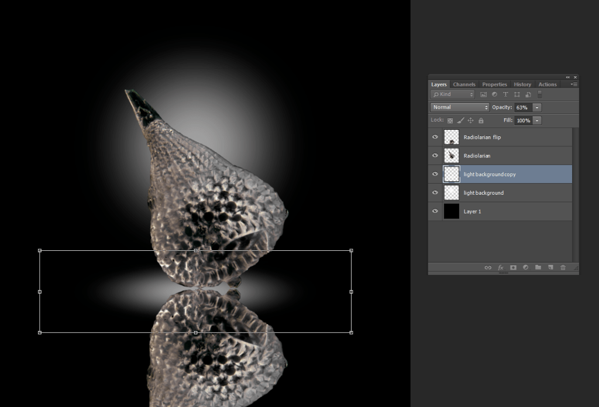Open the Layers panel flyout menu
The image size is (599, 407).
click(574, 84)
